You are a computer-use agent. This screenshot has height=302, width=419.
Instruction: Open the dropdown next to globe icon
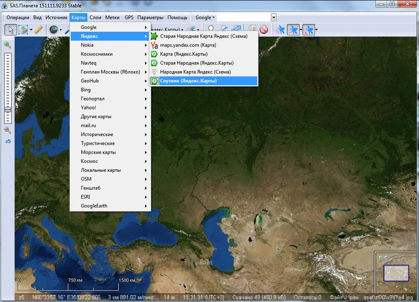[x=61, y=30]
